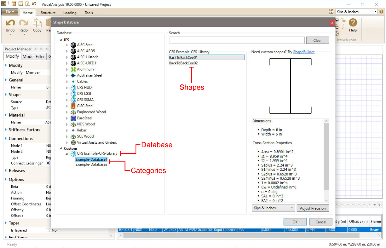Click the unlock padlock icon in the ribbon
Viewport: 386px width, 248px height.
[342, 20]
